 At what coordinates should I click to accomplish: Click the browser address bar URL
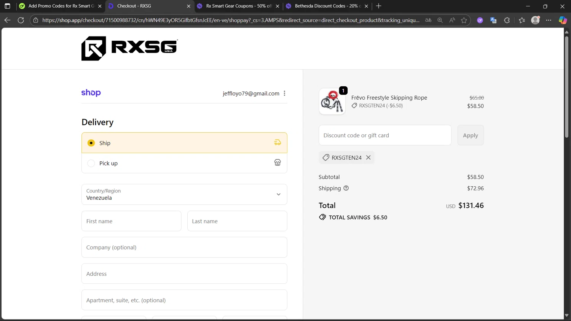click(231, 20)
